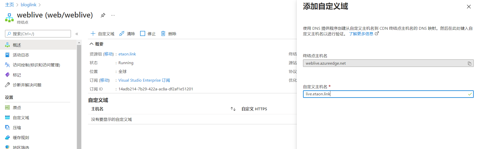Viewport: 480px width, 149px height.
Task: Click the plus icon of the 自定义域 button
Action: point(93,33)
